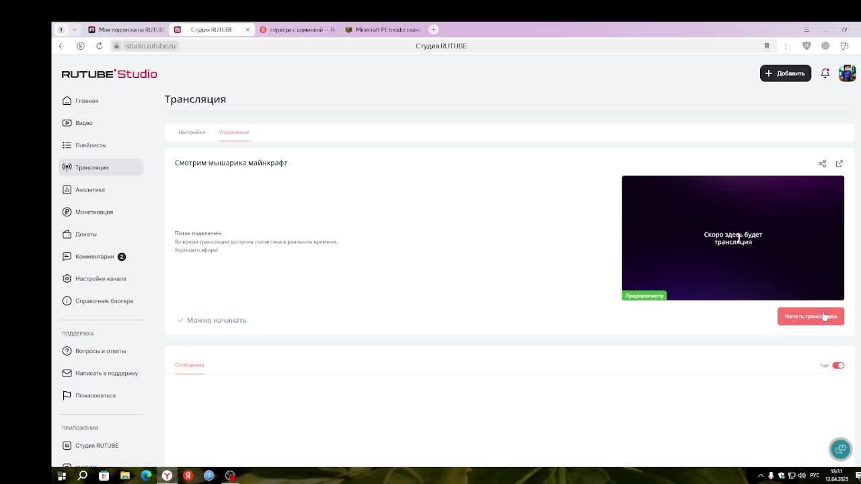Bookmark this page icon
This screenshot has height=484, width=861.
point(766,46)
